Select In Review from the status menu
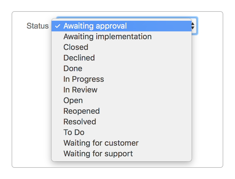Screen dimensions: 235x179 click(x=80, y=90)
